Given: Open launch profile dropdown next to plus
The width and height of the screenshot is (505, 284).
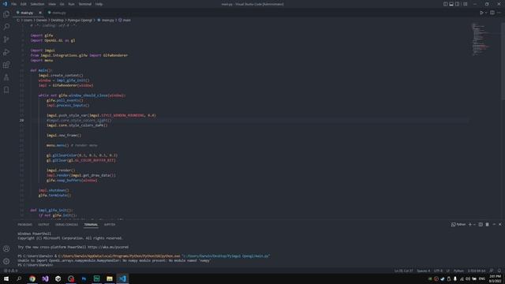Looking at the screenshot, I should click(474, 224).
